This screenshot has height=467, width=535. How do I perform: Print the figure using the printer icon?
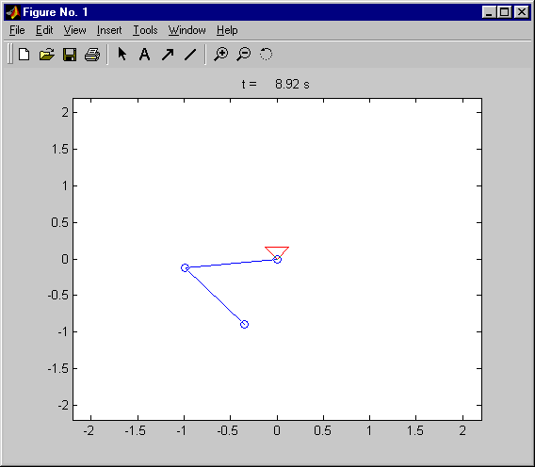pos(92,55)
